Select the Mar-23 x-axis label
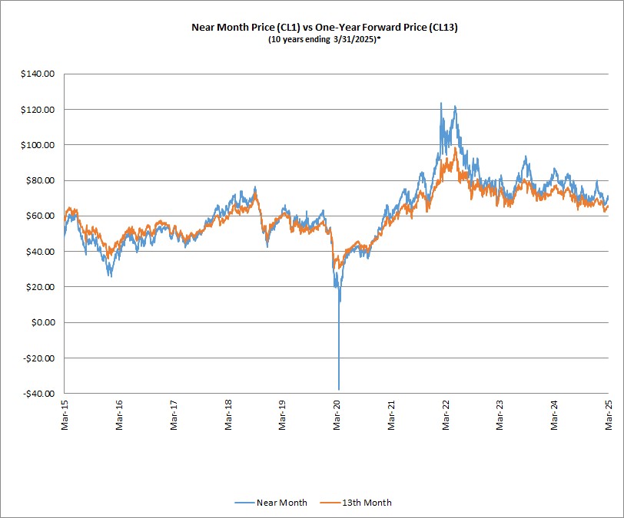 tap(500, 415)
